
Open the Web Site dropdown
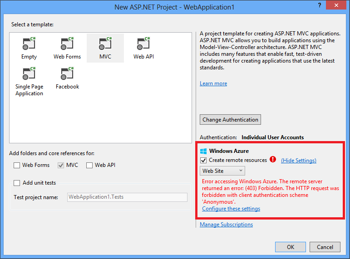[x=222, y=171]
